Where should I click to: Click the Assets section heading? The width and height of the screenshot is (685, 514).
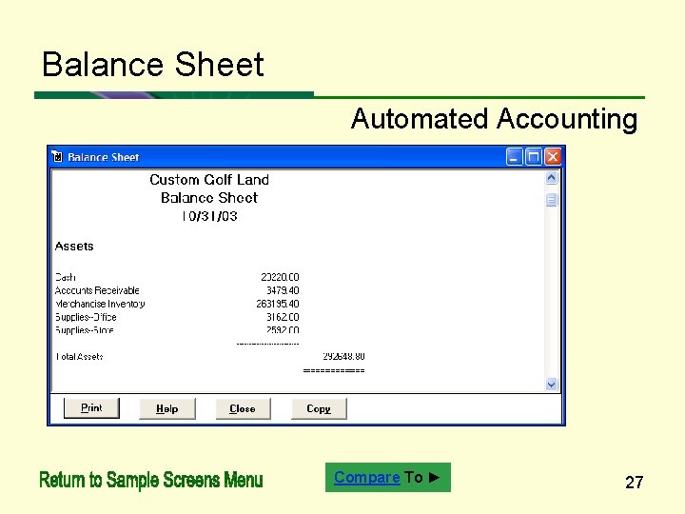click(x=74, y=247)
